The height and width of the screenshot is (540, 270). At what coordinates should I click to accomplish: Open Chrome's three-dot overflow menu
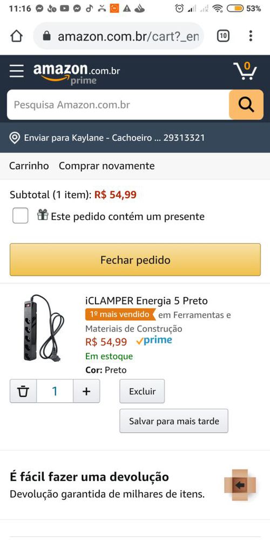pos(251,36)
